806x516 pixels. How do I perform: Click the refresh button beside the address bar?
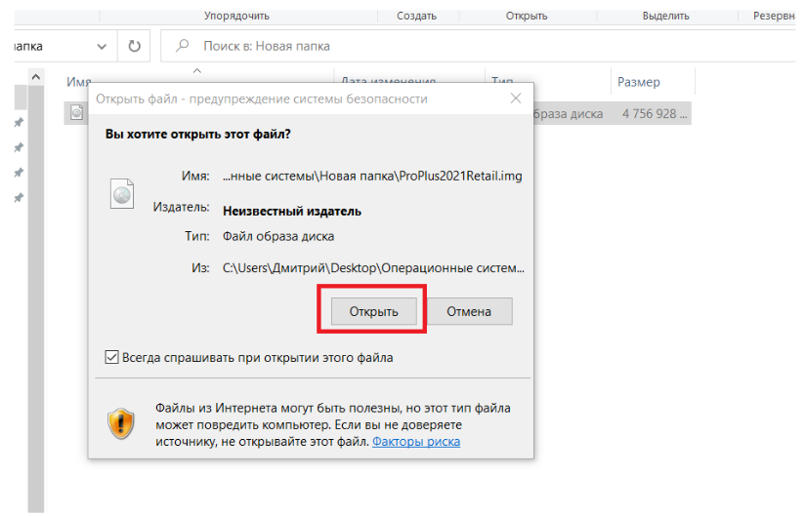coord(135,46)
